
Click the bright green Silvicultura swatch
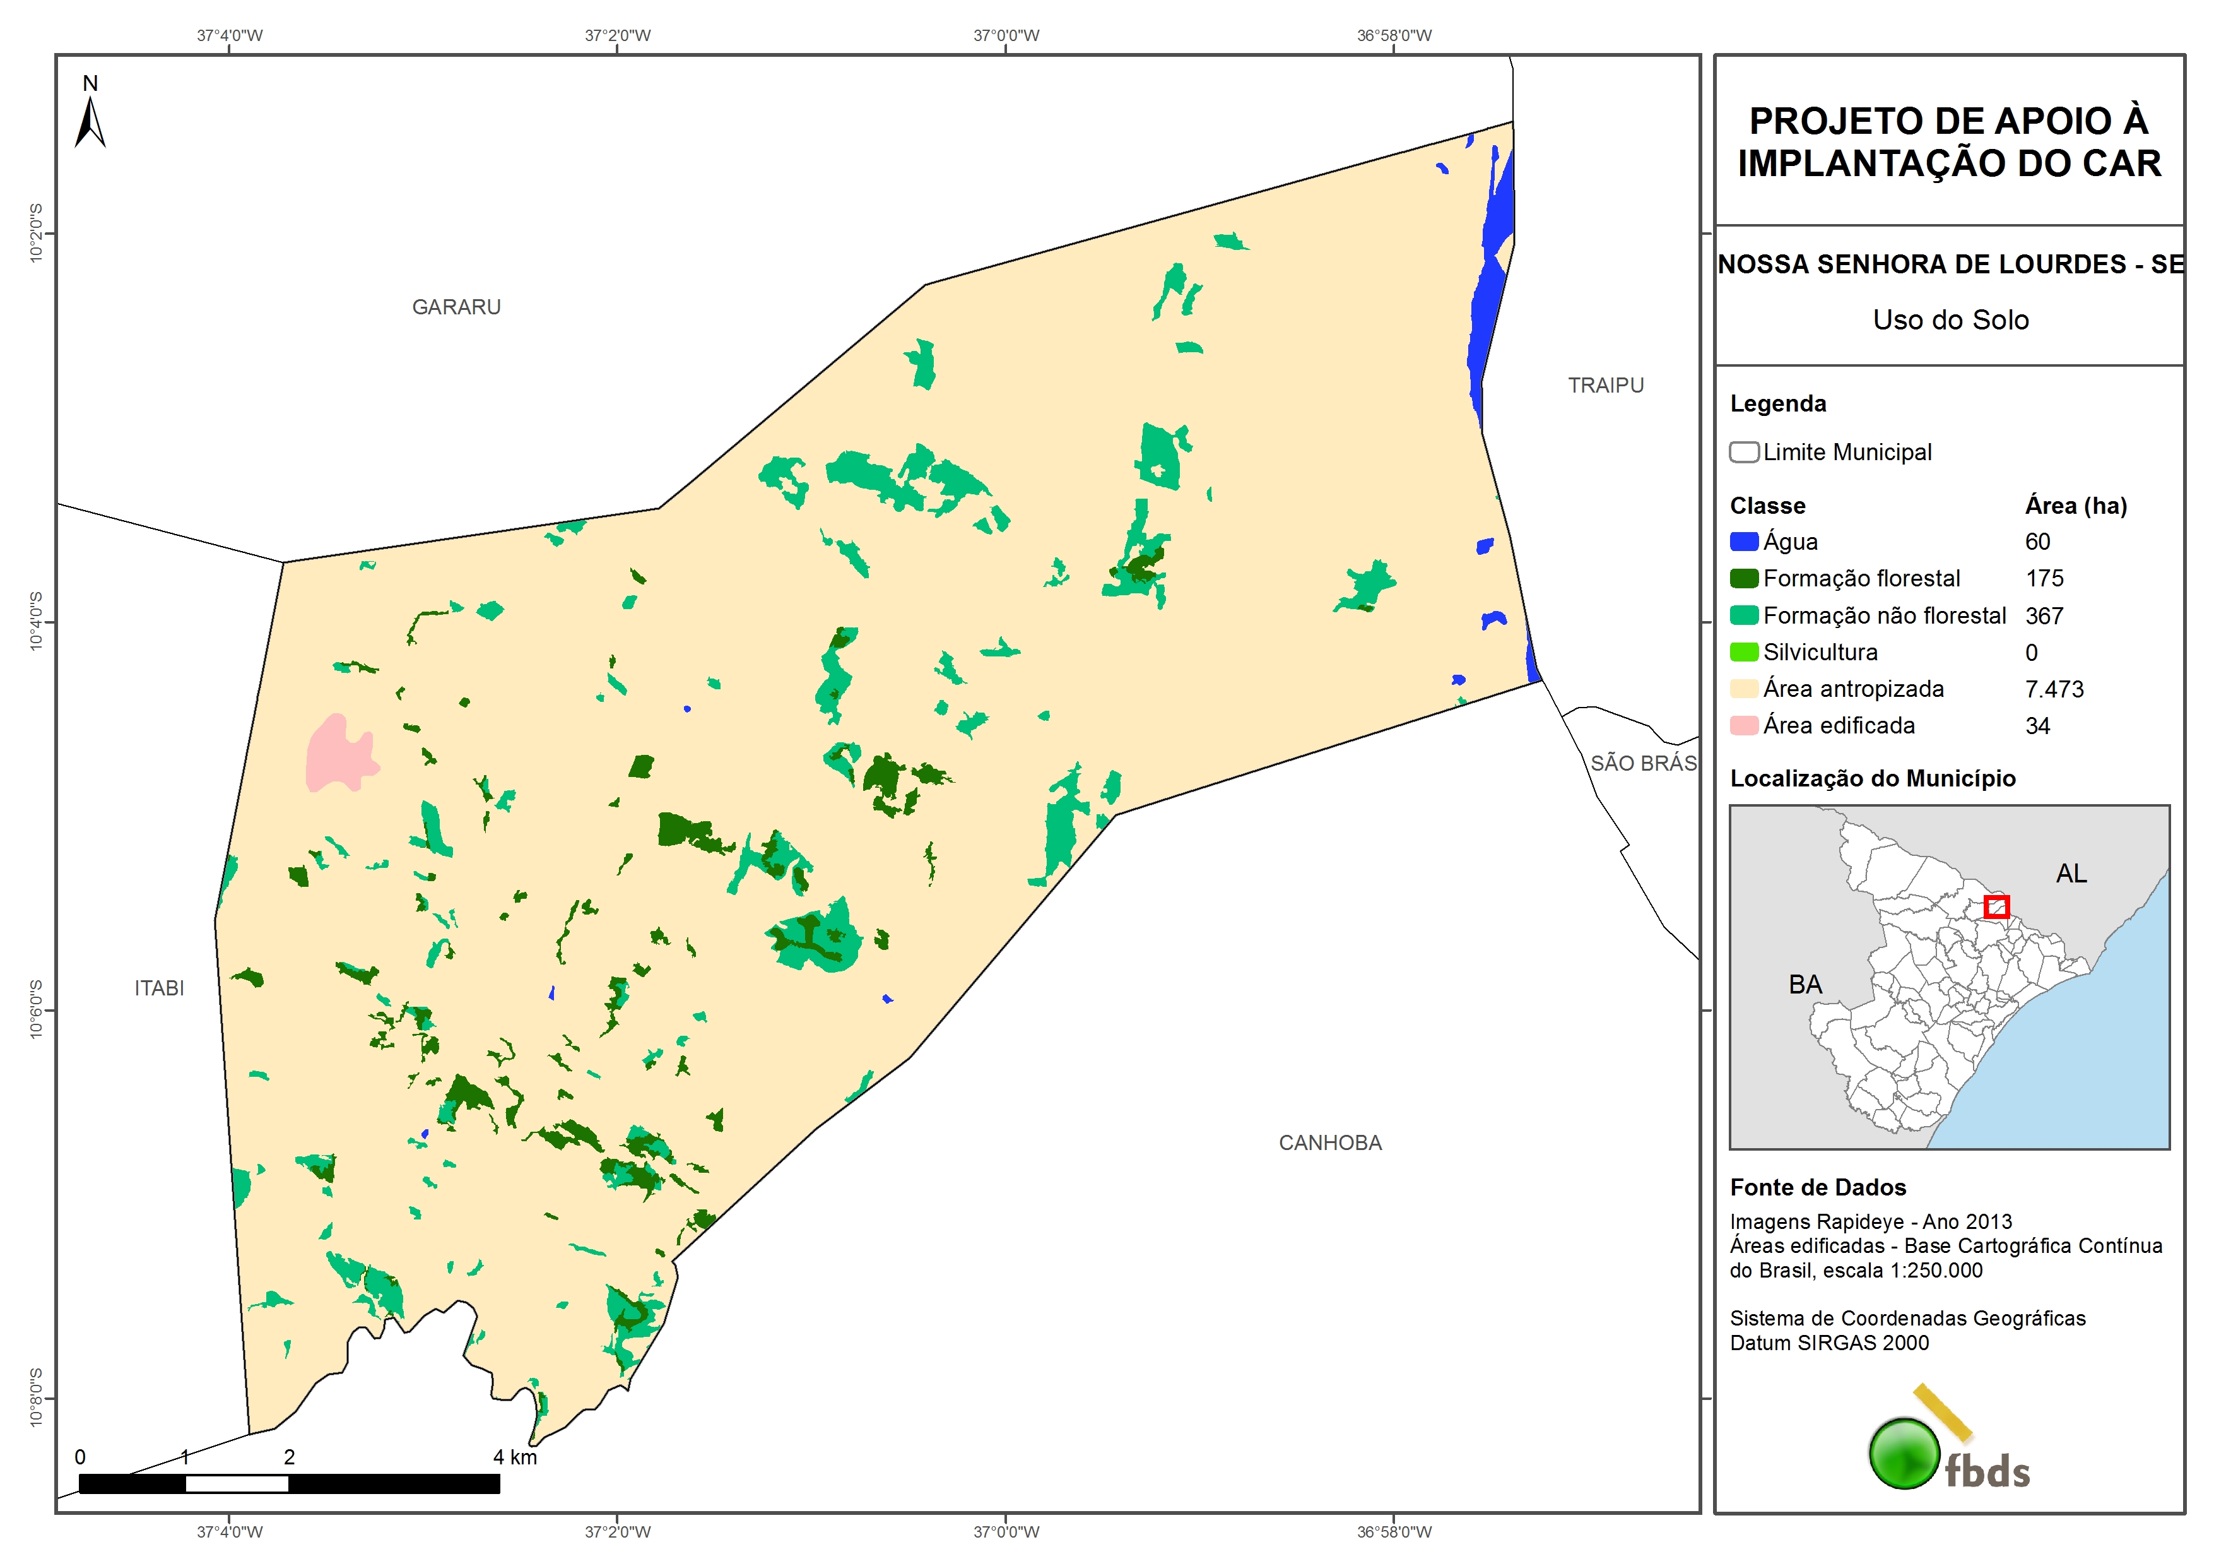tap(1743, 651)
